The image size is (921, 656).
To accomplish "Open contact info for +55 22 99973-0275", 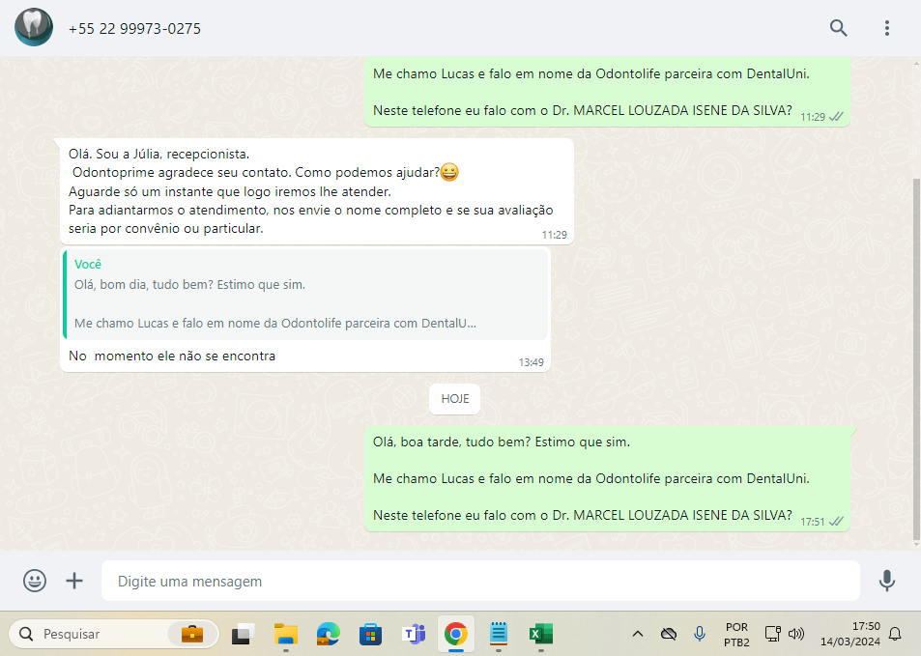I will [134, 29].
